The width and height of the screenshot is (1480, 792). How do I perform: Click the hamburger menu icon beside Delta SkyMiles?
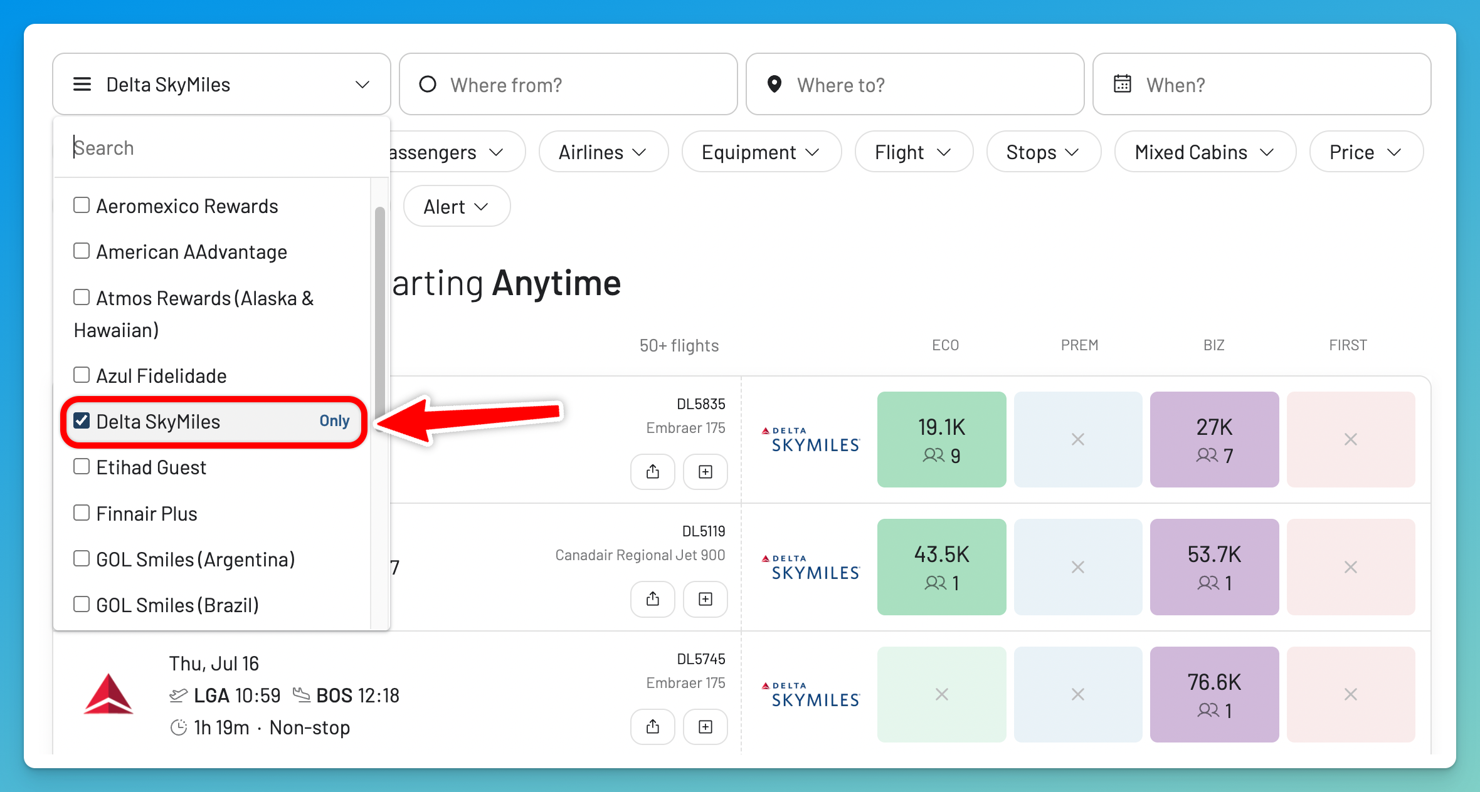(x=82, y=84)
